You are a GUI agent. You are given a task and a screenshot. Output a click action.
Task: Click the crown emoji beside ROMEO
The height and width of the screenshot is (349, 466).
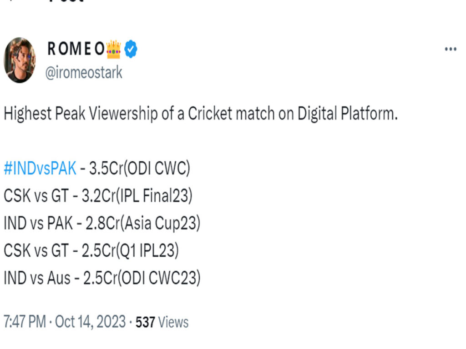point(113,49)
